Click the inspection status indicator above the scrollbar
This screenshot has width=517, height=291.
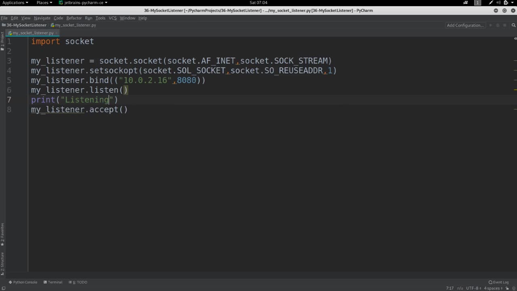coord(515,39)
